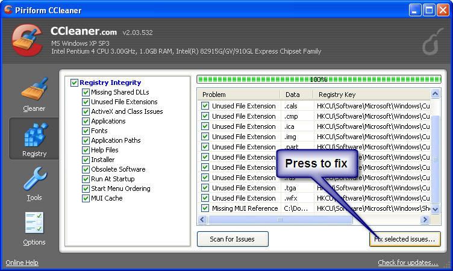This screenshot has height=271, width=453.
Task: Open the Registry section
Action: (x=34, y=139)
